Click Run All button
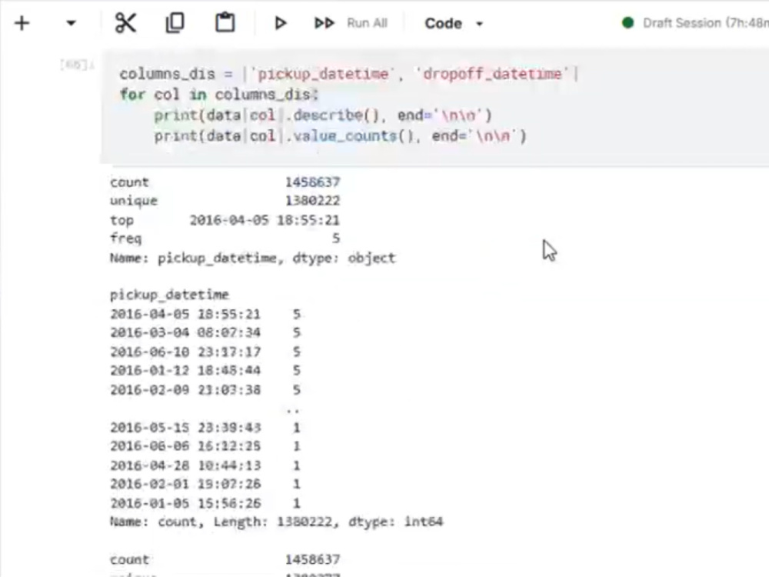Screen dimensions: 769x577 (351, 23)
